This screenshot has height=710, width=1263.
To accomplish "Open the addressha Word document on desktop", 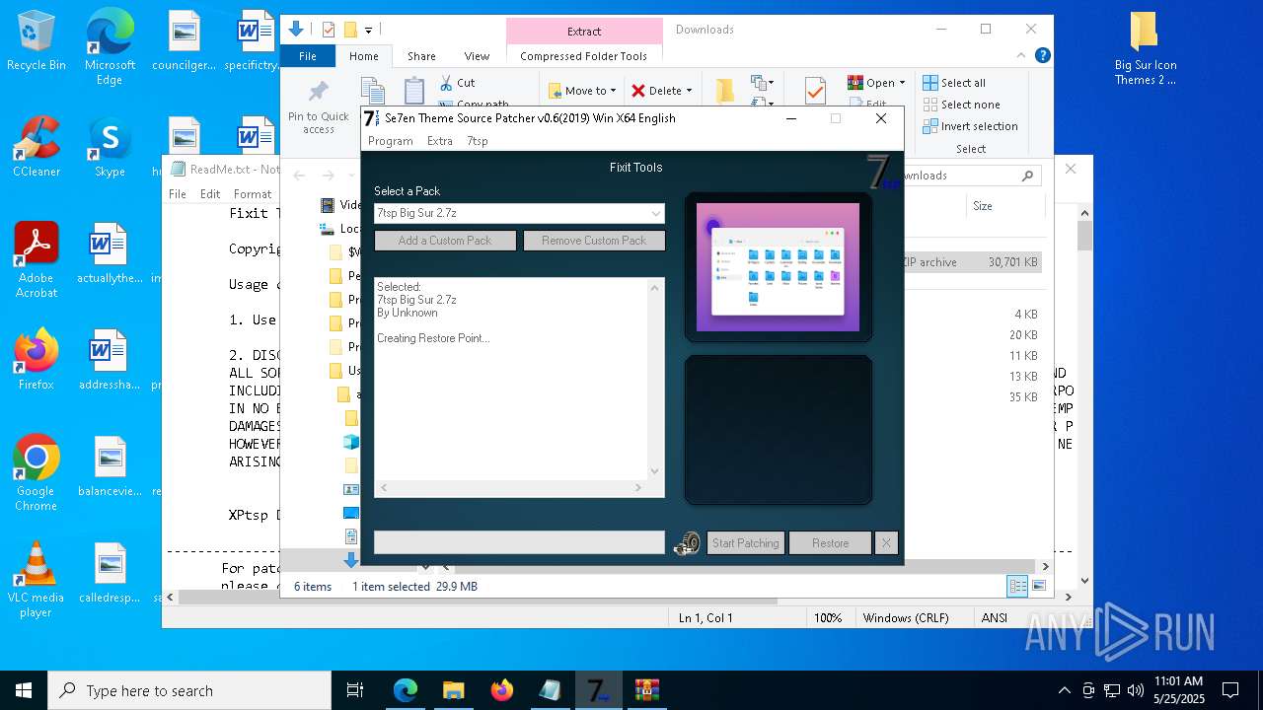I will (x=110, y=361).
